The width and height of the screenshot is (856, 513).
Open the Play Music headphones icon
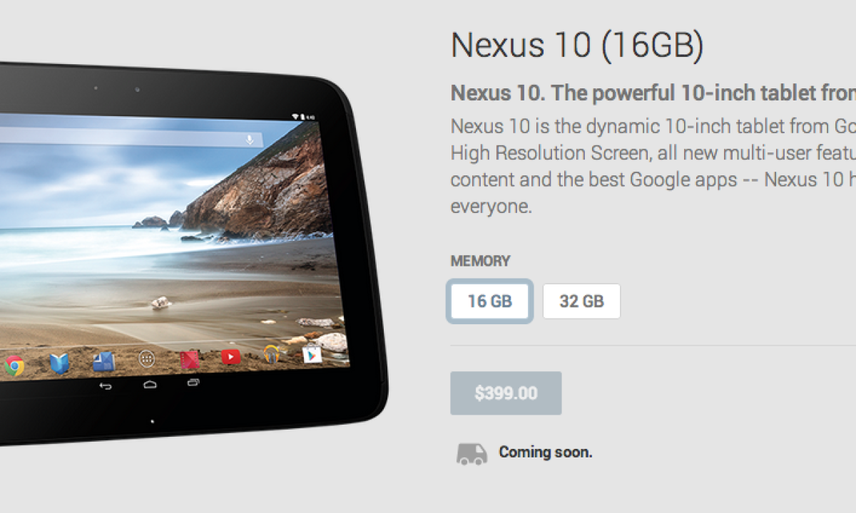272,354
